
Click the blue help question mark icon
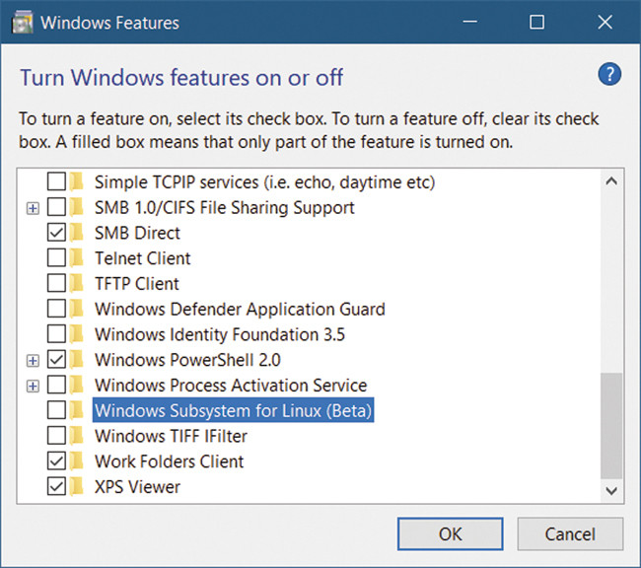click(x=608, y=76)
